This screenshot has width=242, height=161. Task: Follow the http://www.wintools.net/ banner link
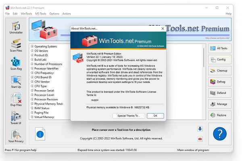click(217, 38)
